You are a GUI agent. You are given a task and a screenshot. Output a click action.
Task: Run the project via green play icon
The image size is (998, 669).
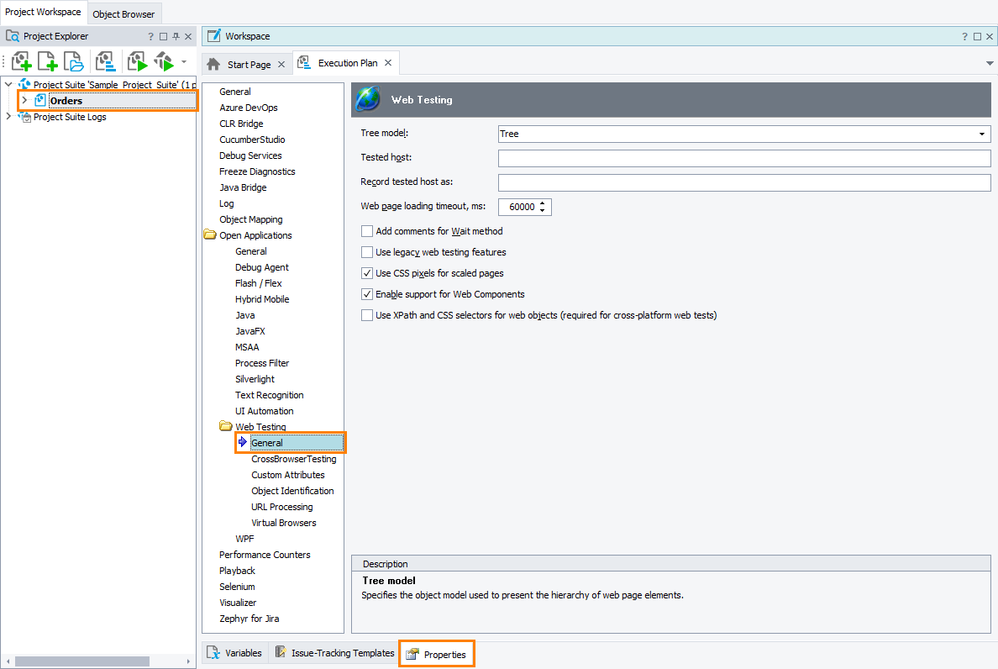tap(137, 61)
